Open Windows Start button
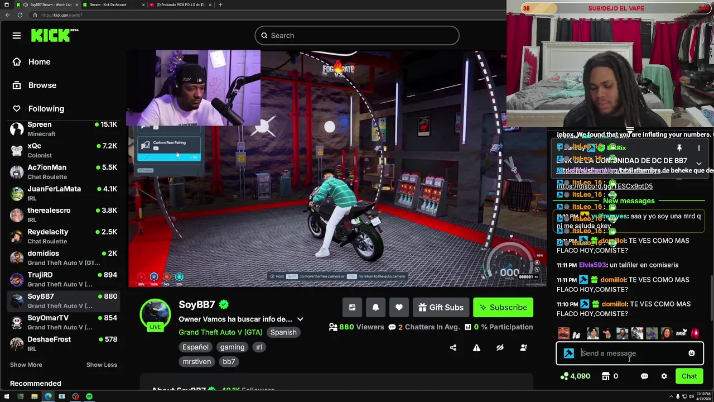Screen dimensions: 714x402 click(x=7, y=396)
